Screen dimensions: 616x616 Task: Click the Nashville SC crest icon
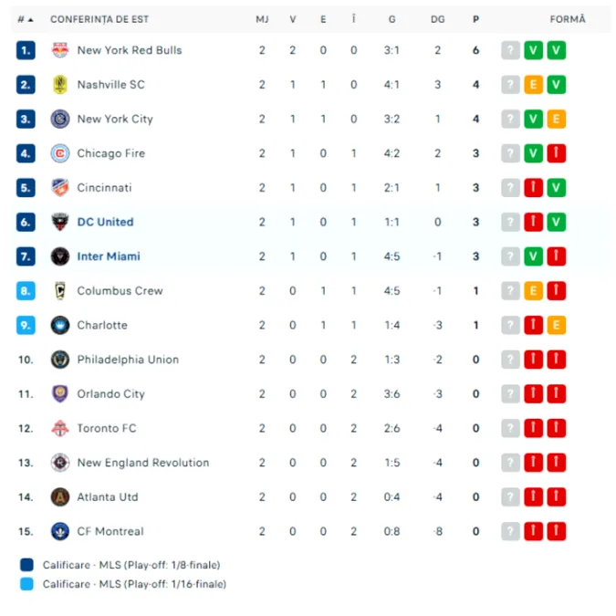pos(60,85)
